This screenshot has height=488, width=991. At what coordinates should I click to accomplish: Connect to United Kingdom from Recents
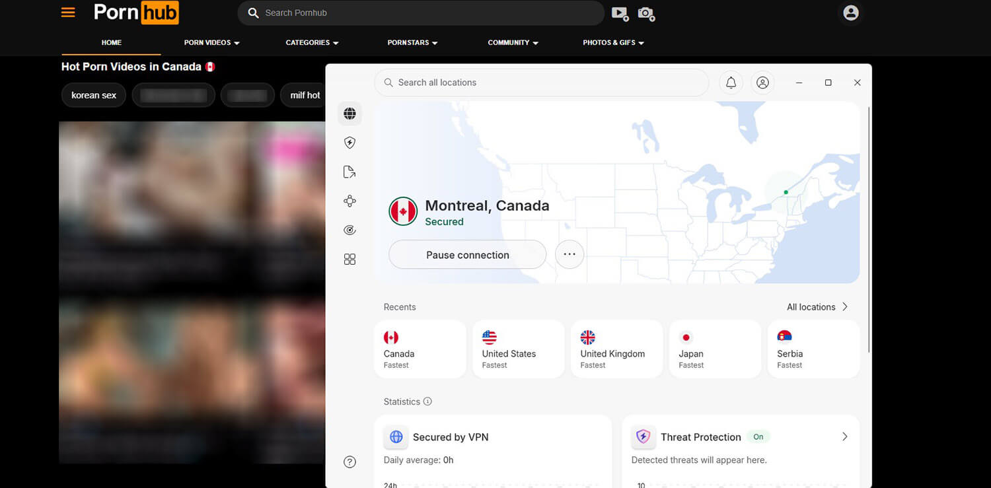(x=617, y=349)
